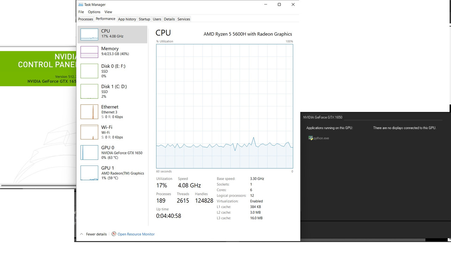451x253 pixels.
Task: Open the File menu
Action: pyautogui.click(x=81, y=12)
